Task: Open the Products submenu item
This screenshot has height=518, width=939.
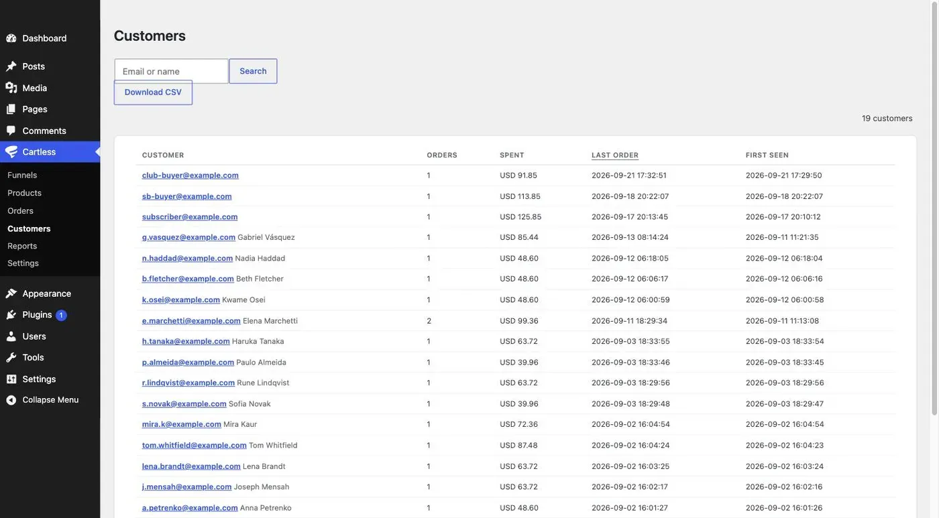Action: 24,193
